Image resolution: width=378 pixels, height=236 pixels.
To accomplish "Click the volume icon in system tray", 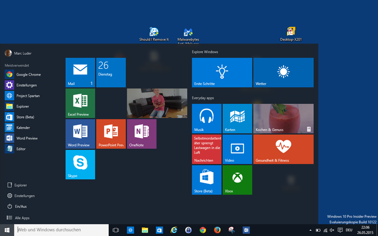I will (332, 230).
